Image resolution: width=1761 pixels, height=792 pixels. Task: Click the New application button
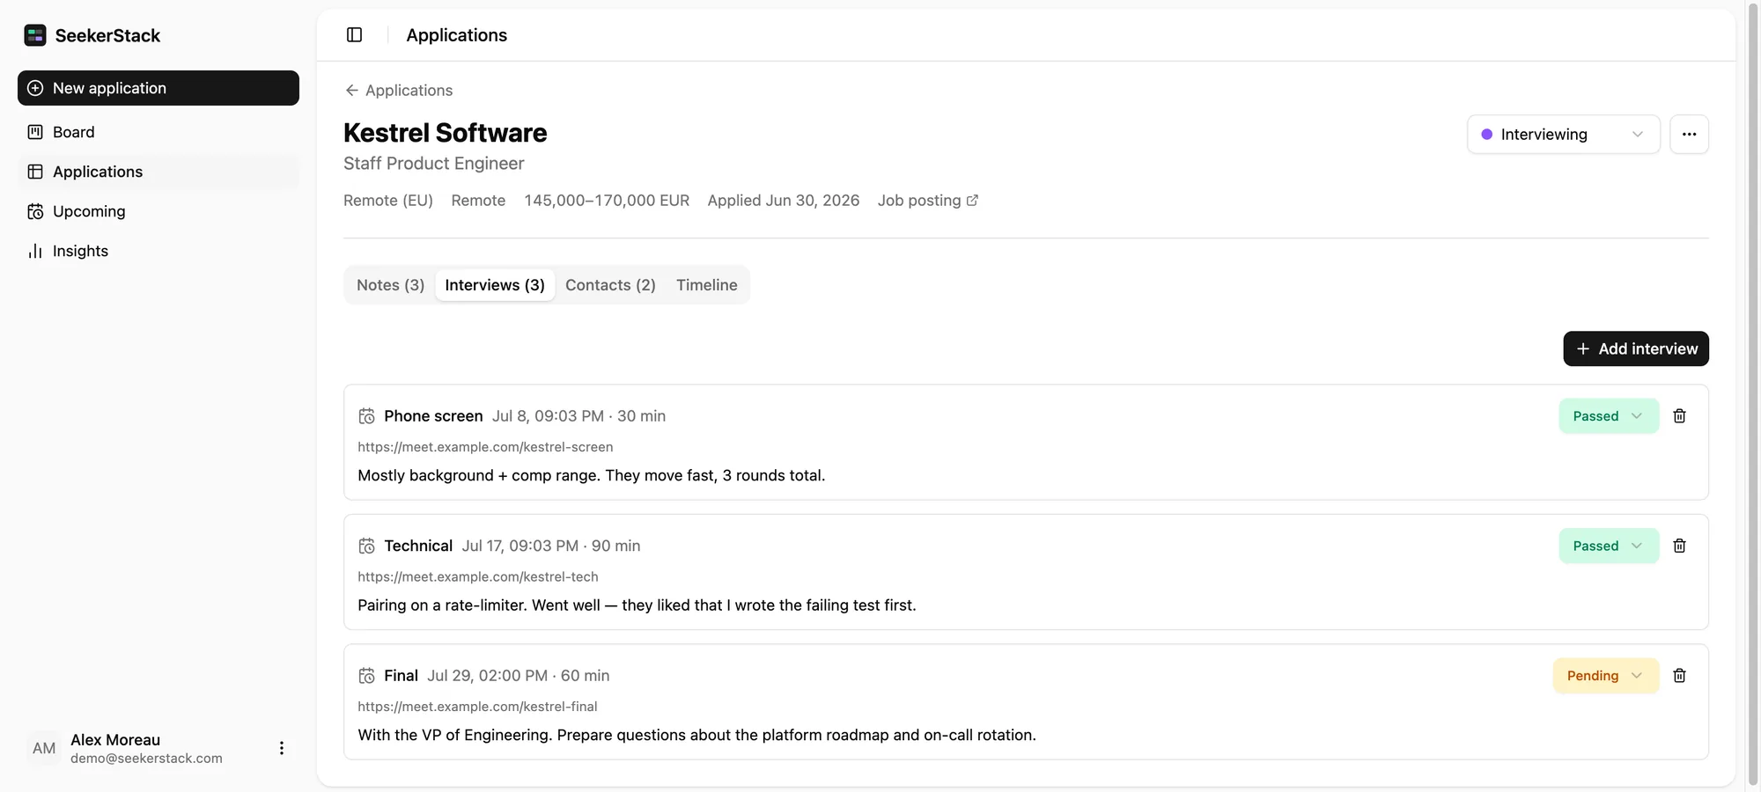(x=158, y=88)
